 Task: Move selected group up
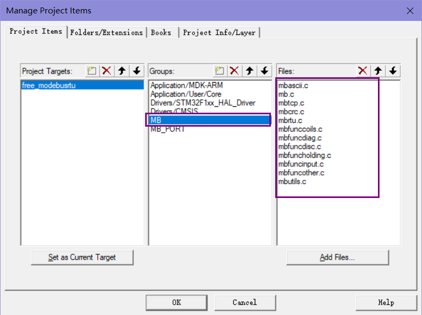[249, 71]
